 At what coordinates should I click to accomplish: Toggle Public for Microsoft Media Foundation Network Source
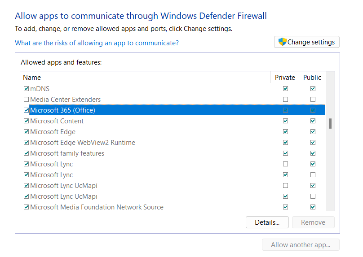313,207
